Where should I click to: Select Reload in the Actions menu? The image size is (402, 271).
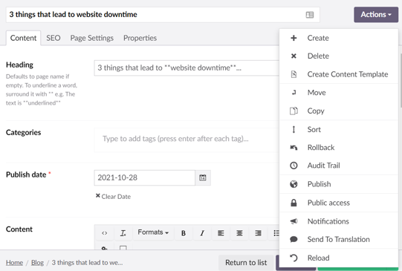tap(339, 258)
